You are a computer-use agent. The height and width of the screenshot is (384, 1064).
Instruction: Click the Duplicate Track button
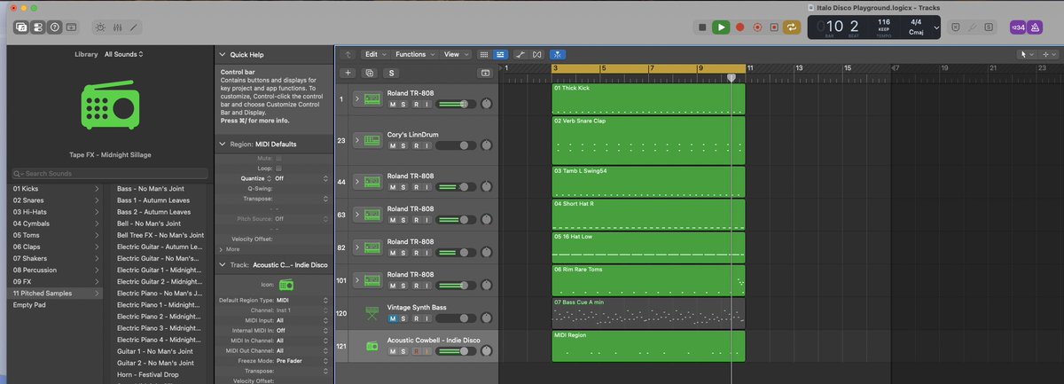pos(370,73)
